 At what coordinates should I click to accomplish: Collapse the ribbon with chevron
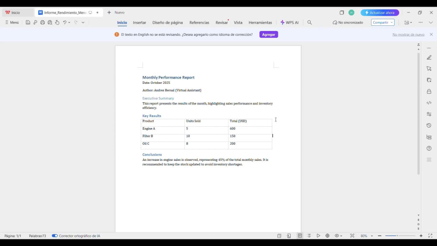coord(431,23)
